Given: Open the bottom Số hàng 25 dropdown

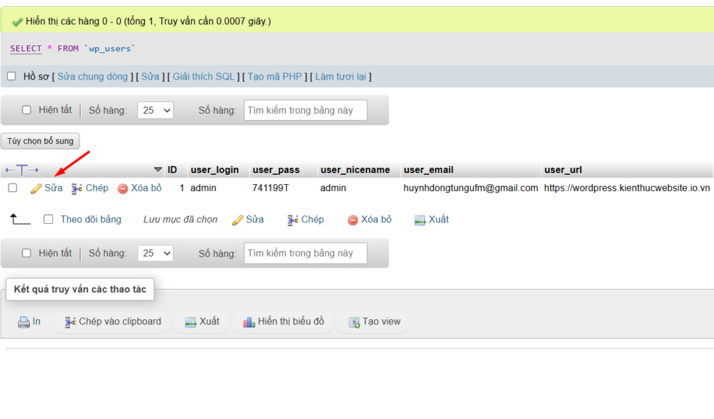Looking at the screenshot, I should (x=155, y=253).
